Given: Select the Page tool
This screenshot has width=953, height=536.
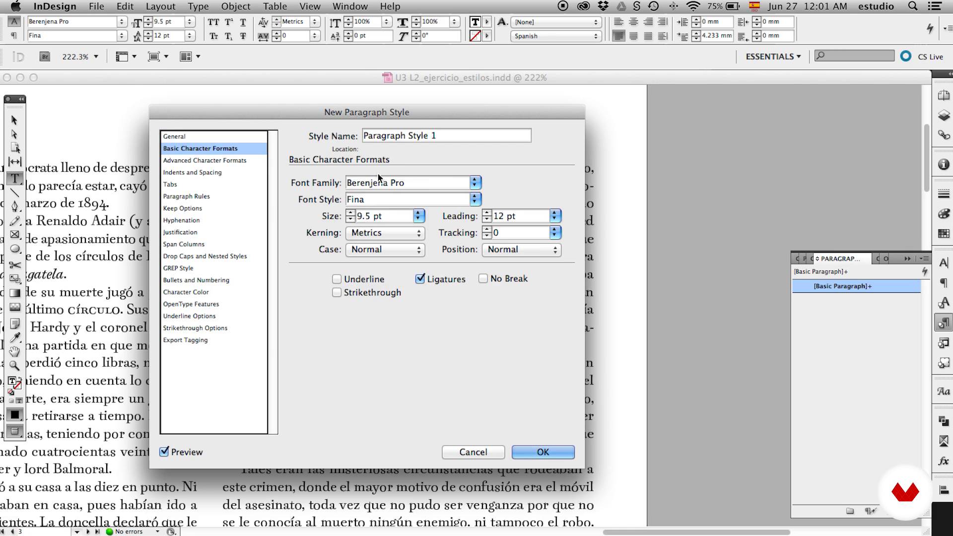Looking at the screenshot, I should 15,148.
